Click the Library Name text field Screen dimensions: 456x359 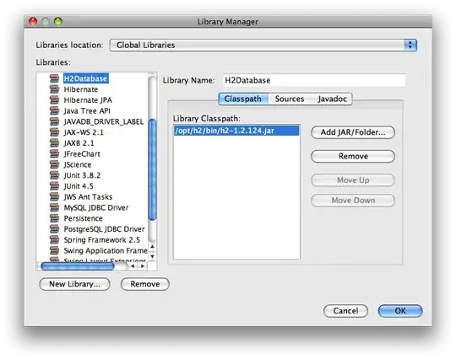point(314,80)
